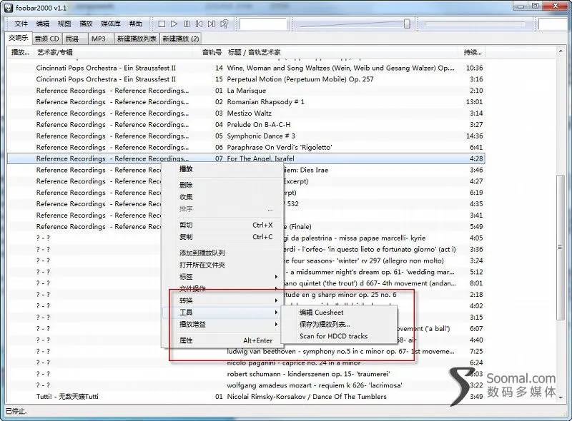Viewport: 572px width, 421px height.
Task: Click the Random playback button
Action: [x=224, y=24]
